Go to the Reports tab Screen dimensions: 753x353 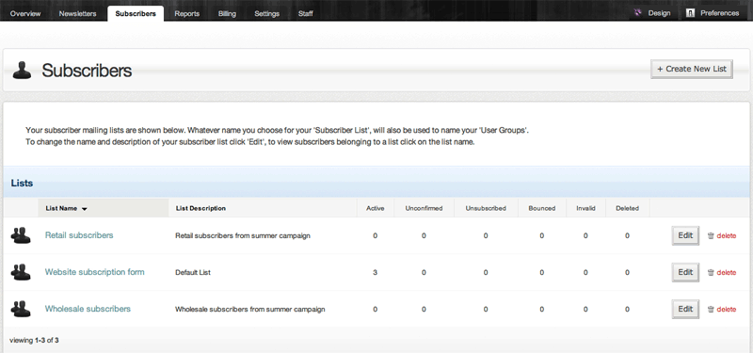186,13
